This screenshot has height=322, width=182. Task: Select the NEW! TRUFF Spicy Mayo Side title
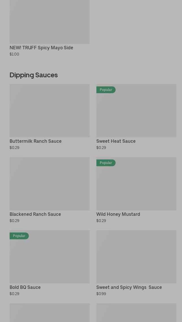pos(41,48)
